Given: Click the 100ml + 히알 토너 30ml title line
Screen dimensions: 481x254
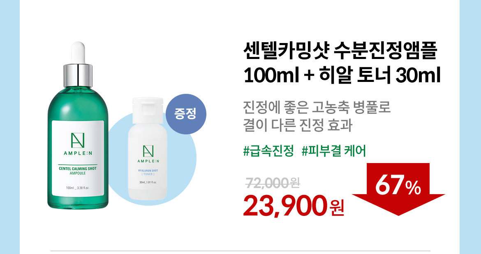Looking at the screenshot, I should coord(342,75).
